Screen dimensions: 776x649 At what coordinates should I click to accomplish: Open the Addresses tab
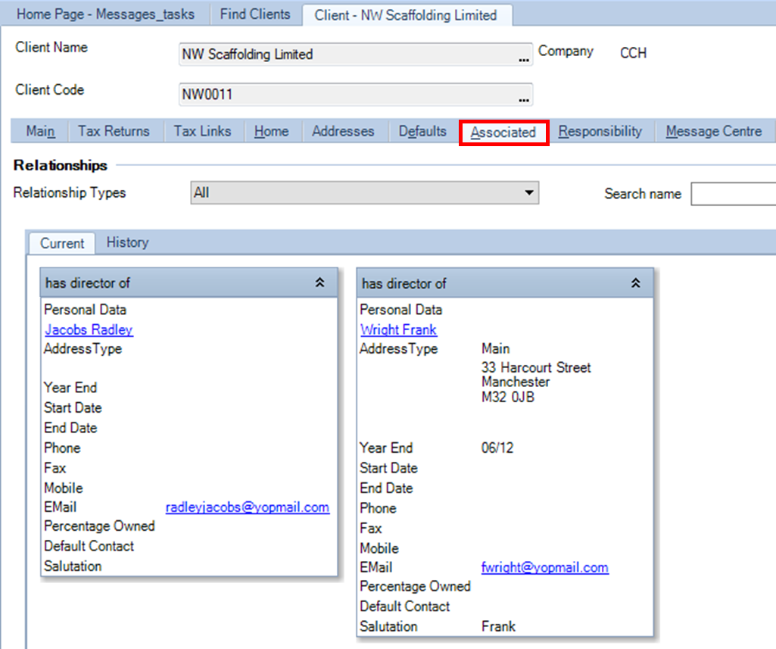[343, 131]
